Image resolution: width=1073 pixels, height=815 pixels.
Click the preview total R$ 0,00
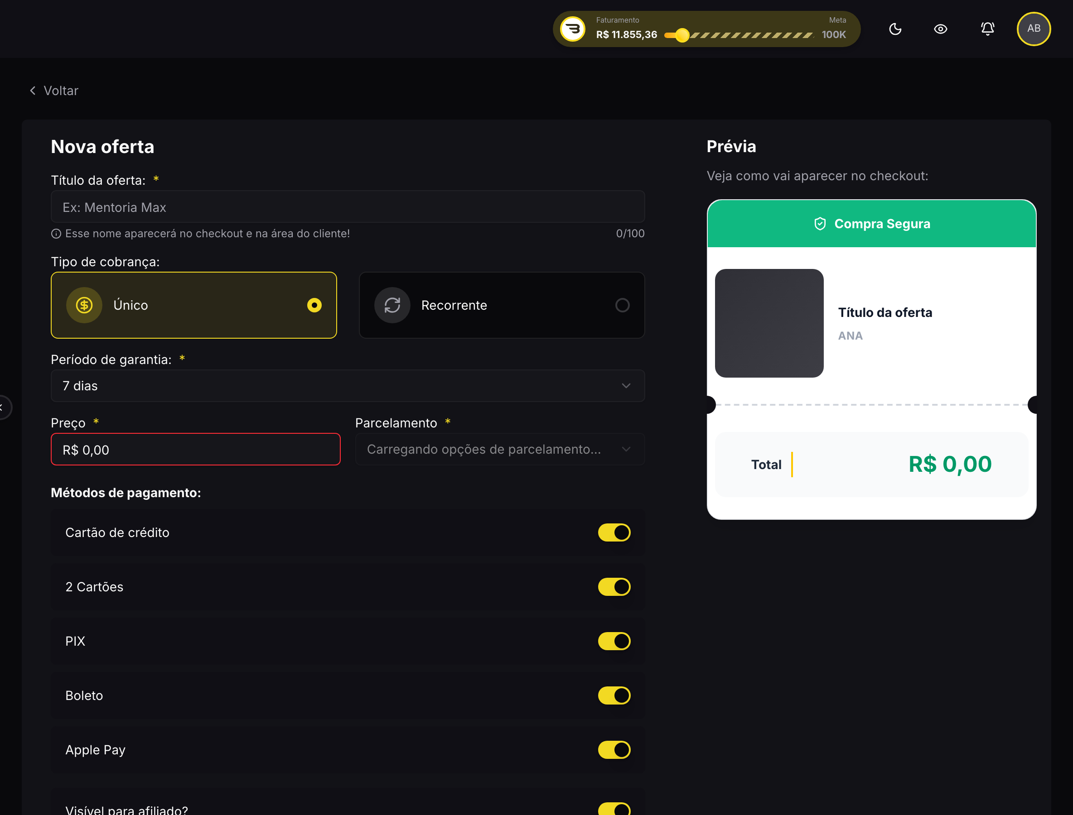(x=950, y=464)
